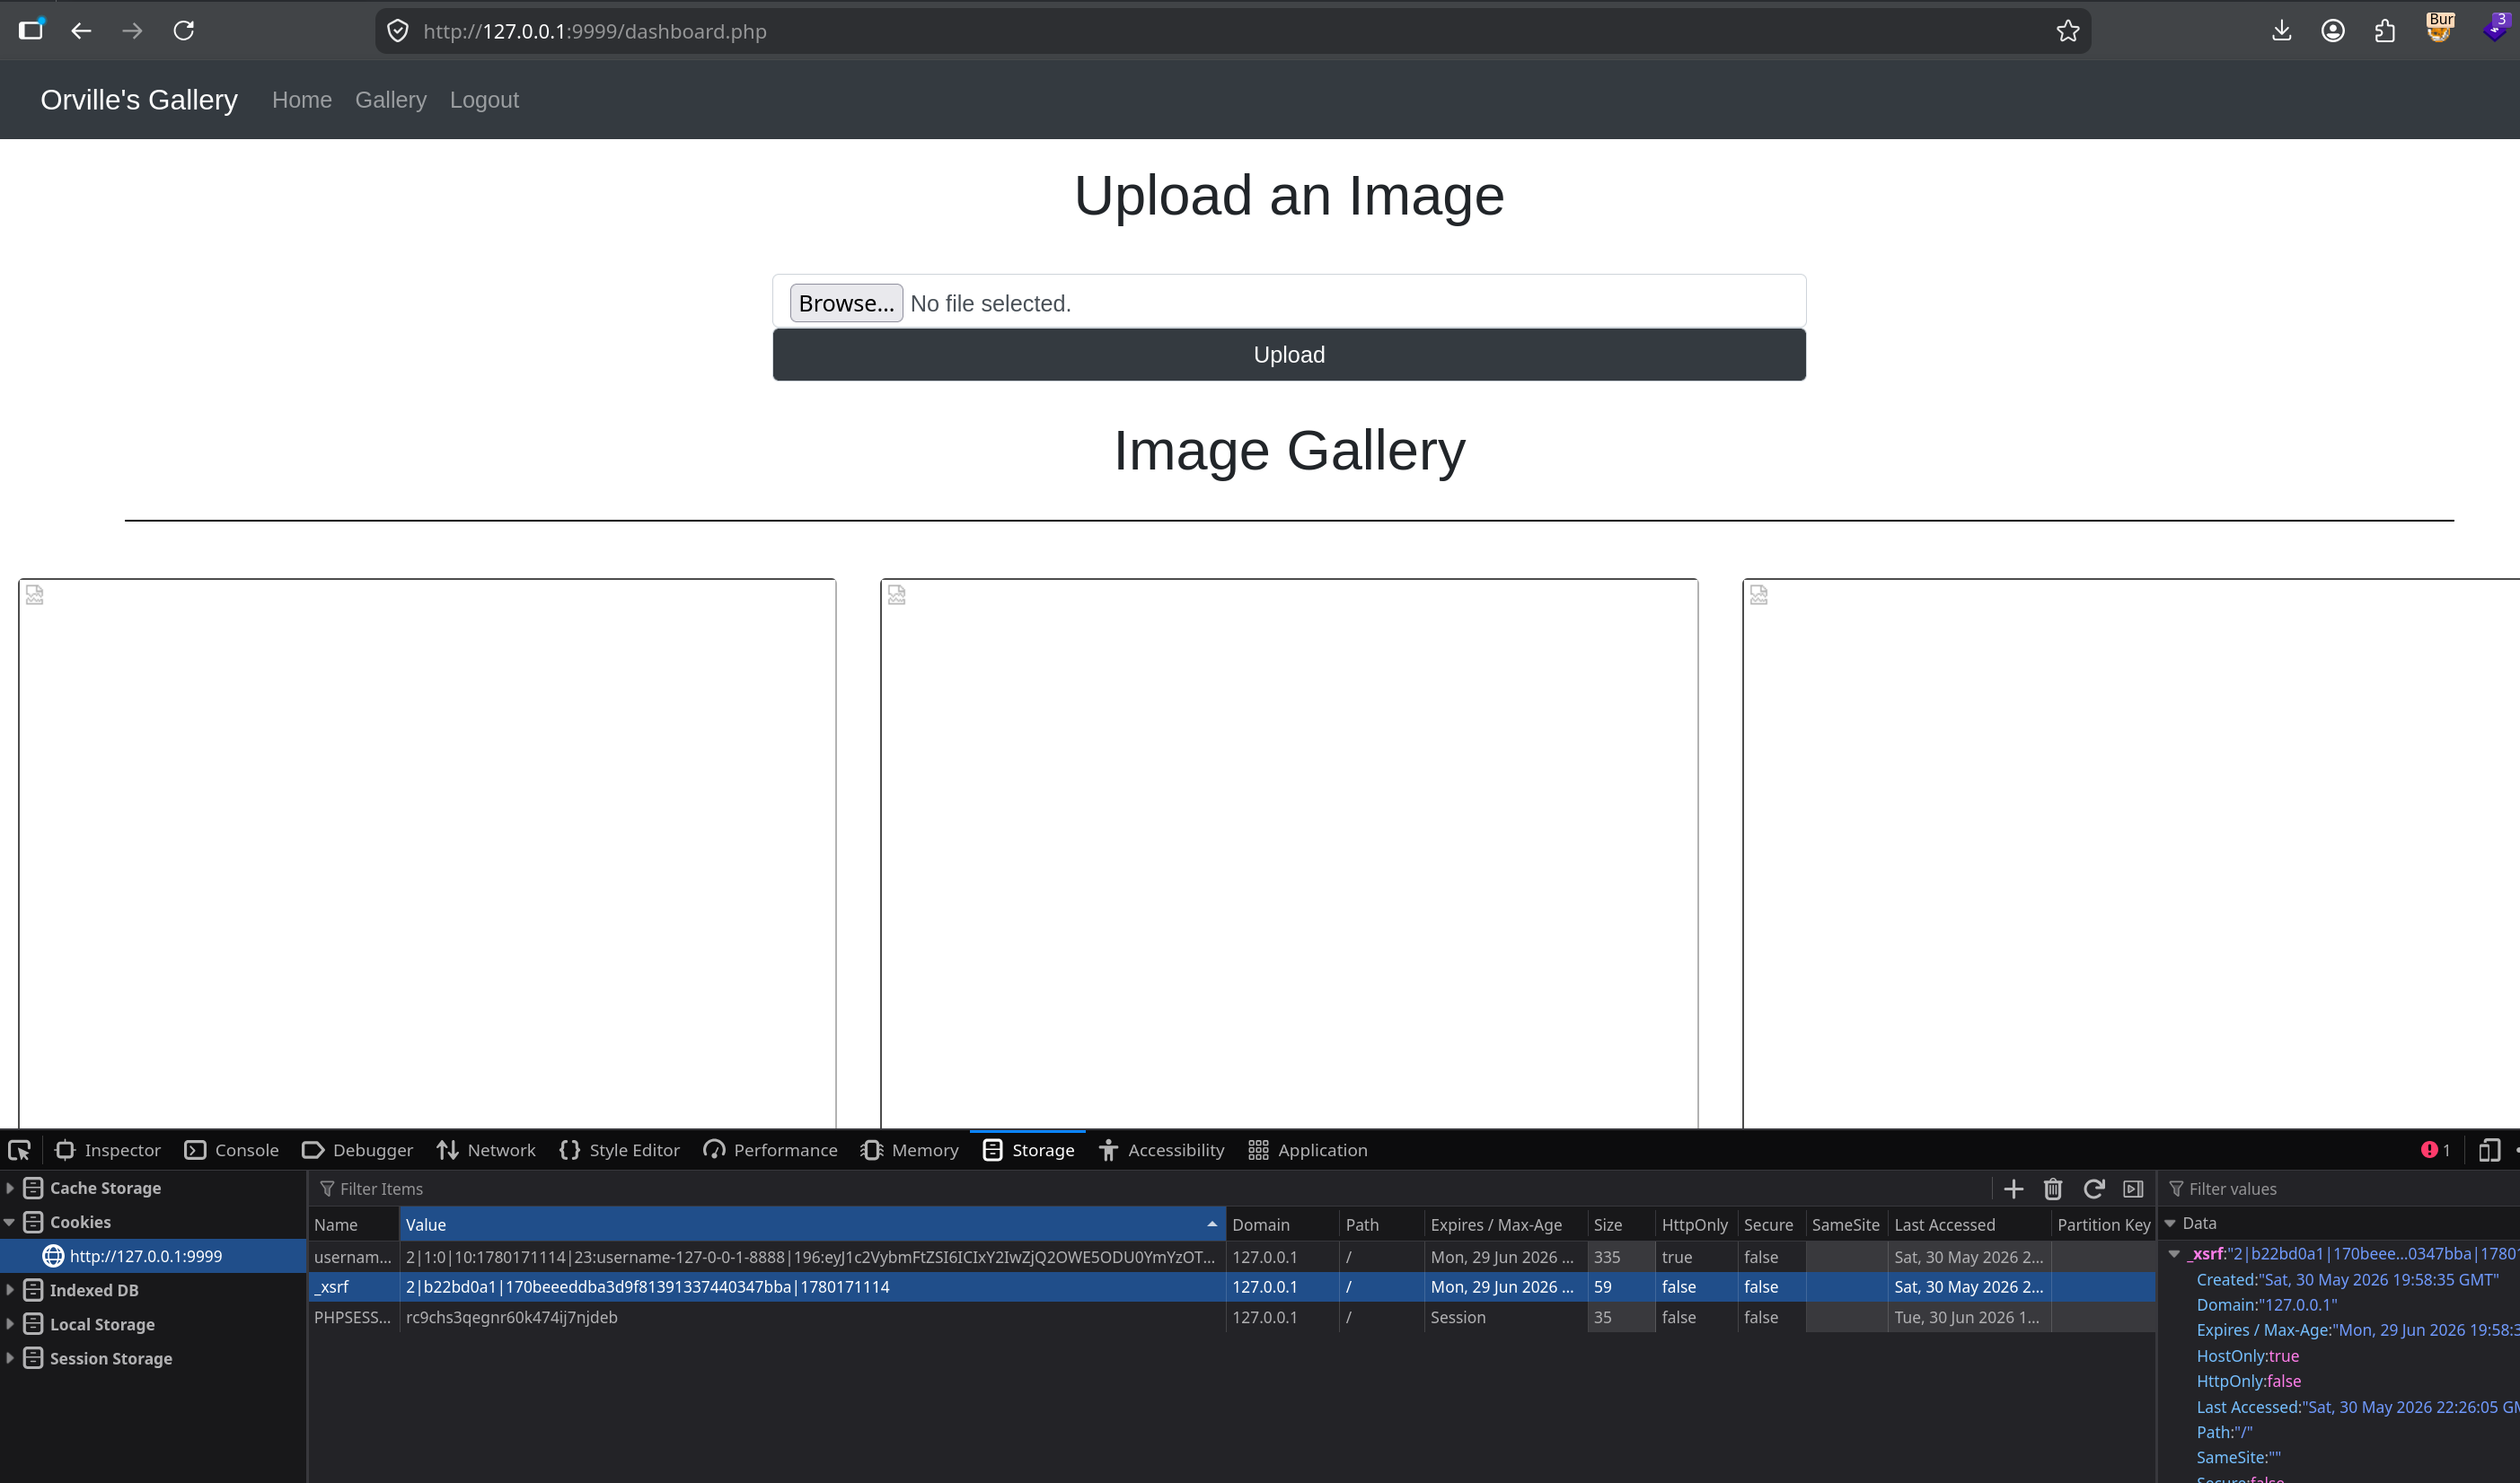2520x1483 pixels.
Task: Open the Accessibility tab
Action: tap(1161, 1150)
